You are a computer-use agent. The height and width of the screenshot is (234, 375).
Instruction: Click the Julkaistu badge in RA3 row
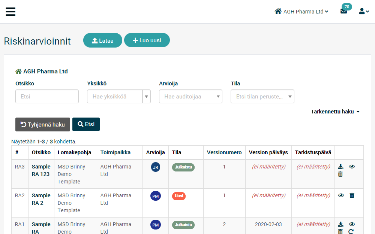tap(183, 167)
